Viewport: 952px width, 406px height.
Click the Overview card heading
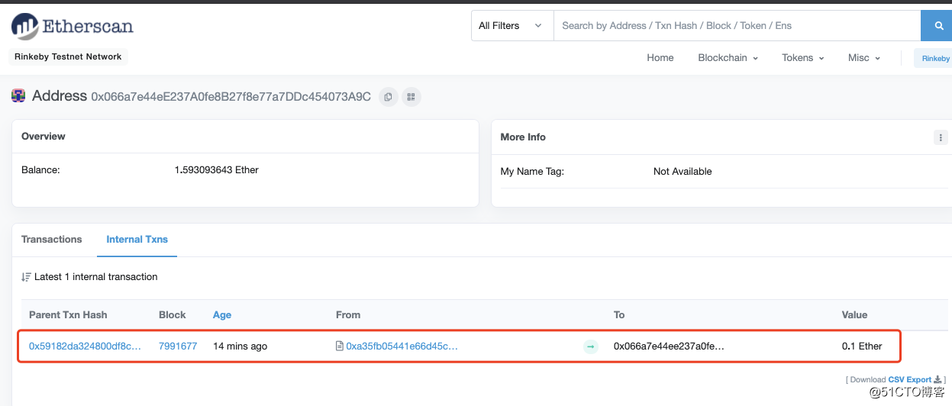coord(44,137)
